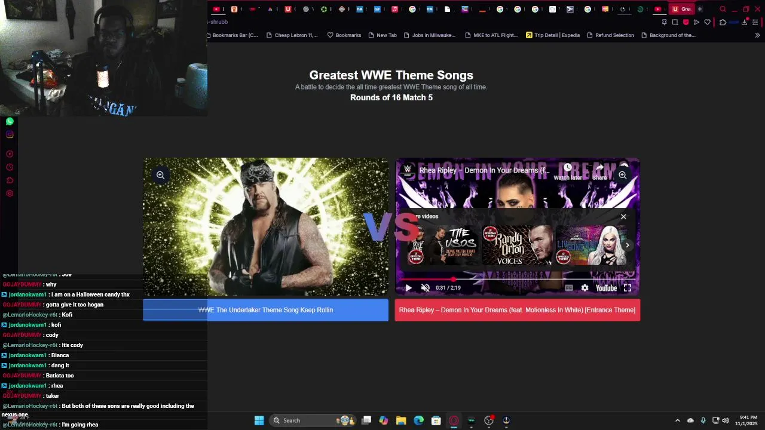Unmute the YouTube video audio
Viewport: 765px width, 430px height.
(426, 288)
